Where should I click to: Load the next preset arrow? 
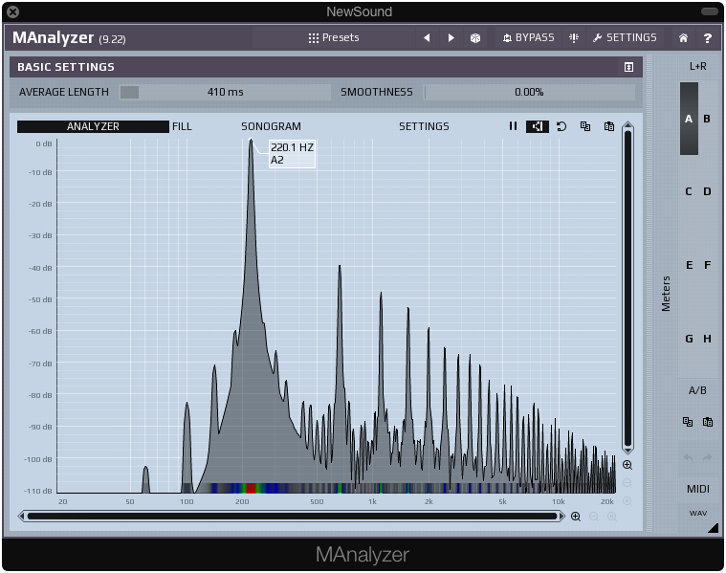(451, 37)
